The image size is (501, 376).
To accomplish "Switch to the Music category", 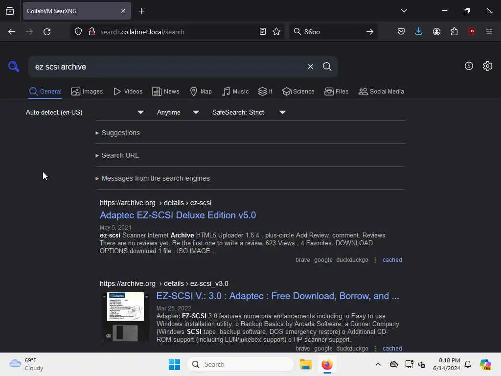I will [x=235, y=92].
